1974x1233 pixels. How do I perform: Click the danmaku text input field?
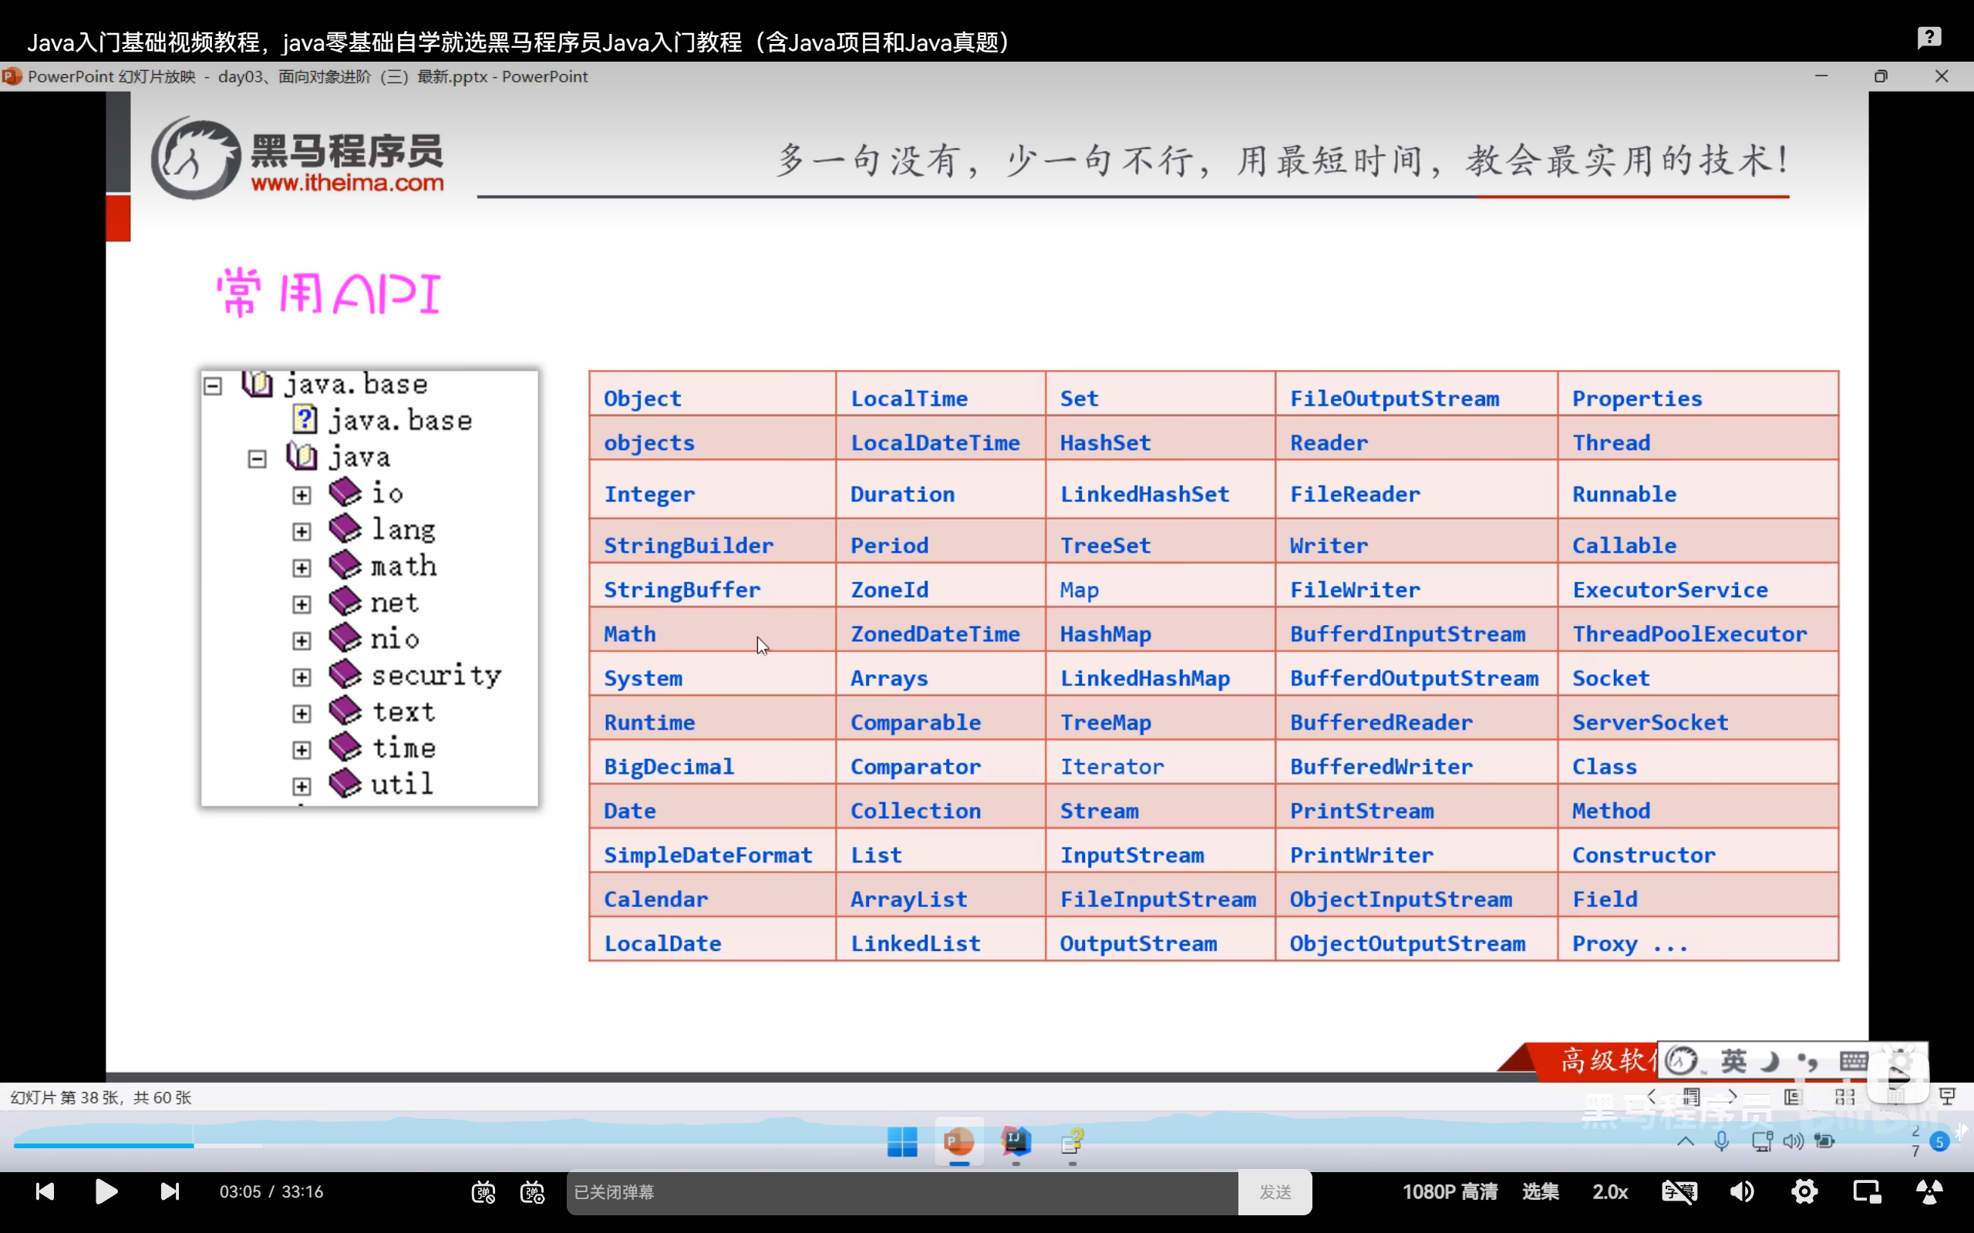coord(902,1192)
